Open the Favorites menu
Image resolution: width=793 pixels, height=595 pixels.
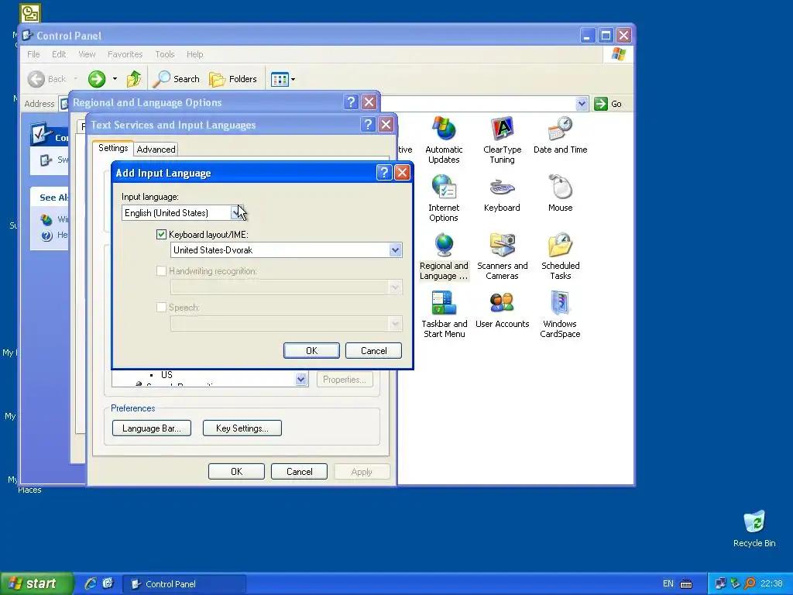(125, 54)
